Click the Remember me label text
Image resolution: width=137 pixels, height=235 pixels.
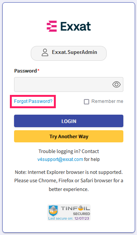coord(107,101)
